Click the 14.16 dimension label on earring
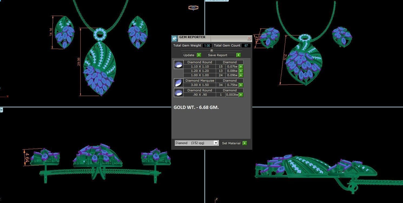 pyautogui.click(x=51, y=32)
